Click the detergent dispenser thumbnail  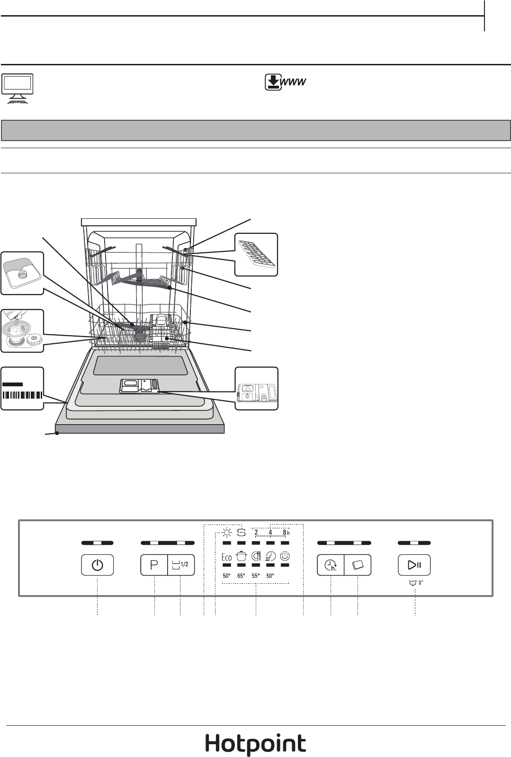point(257,389)
